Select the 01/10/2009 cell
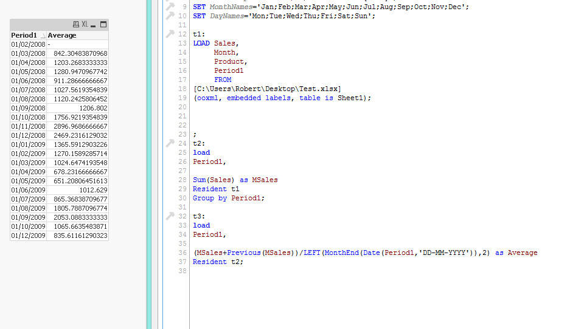570x329 pixels. 29,226
